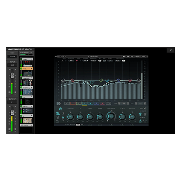Set global release to ARC

coord(78,125)
